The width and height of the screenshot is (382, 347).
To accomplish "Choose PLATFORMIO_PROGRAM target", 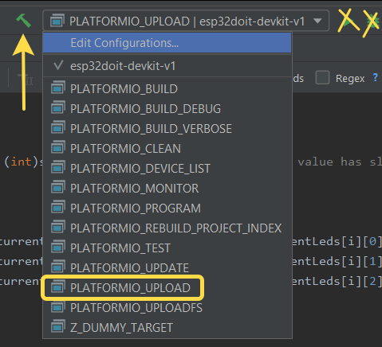I will click(167, 208).
